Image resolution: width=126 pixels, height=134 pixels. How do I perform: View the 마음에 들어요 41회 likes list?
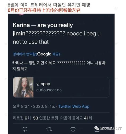(x=76, y=118)
